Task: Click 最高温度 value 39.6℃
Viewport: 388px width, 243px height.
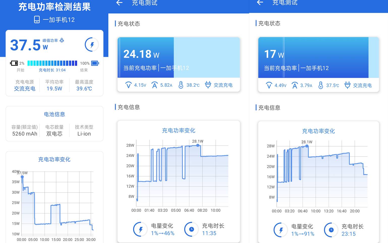Action: [84, 89]
